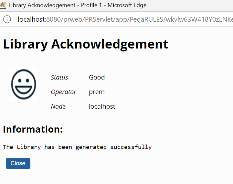Click the window title text in title bar
Screen dimensions: 233x184
pos(78,5)
